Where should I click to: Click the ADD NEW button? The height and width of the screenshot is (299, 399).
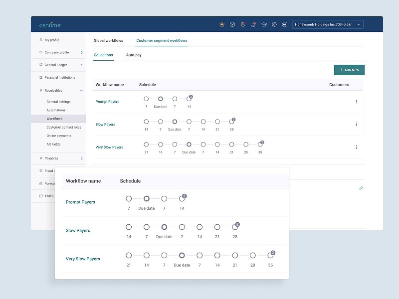[349, 70]
